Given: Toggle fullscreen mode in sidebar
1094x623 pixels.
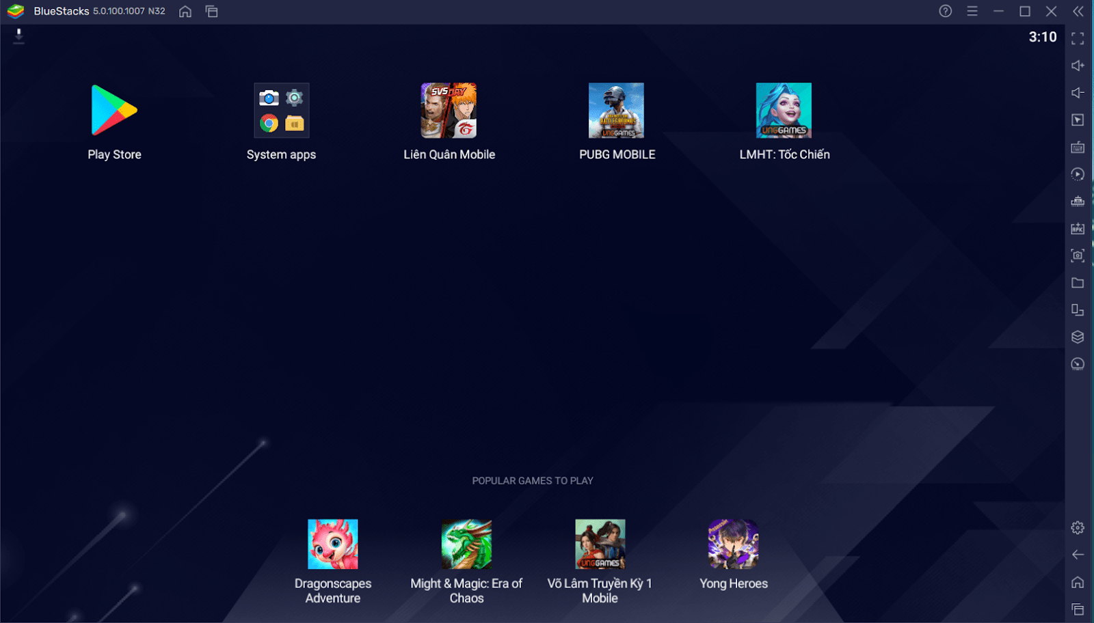Looking at the screenshot, I should (1078, 39).
